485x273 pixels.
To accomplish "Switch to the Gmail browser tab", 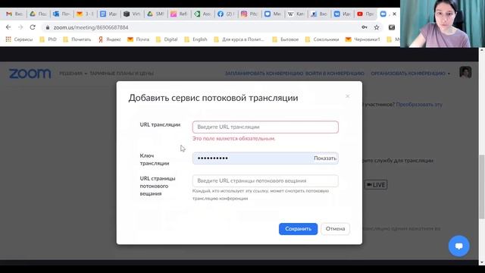I will 14,14.
